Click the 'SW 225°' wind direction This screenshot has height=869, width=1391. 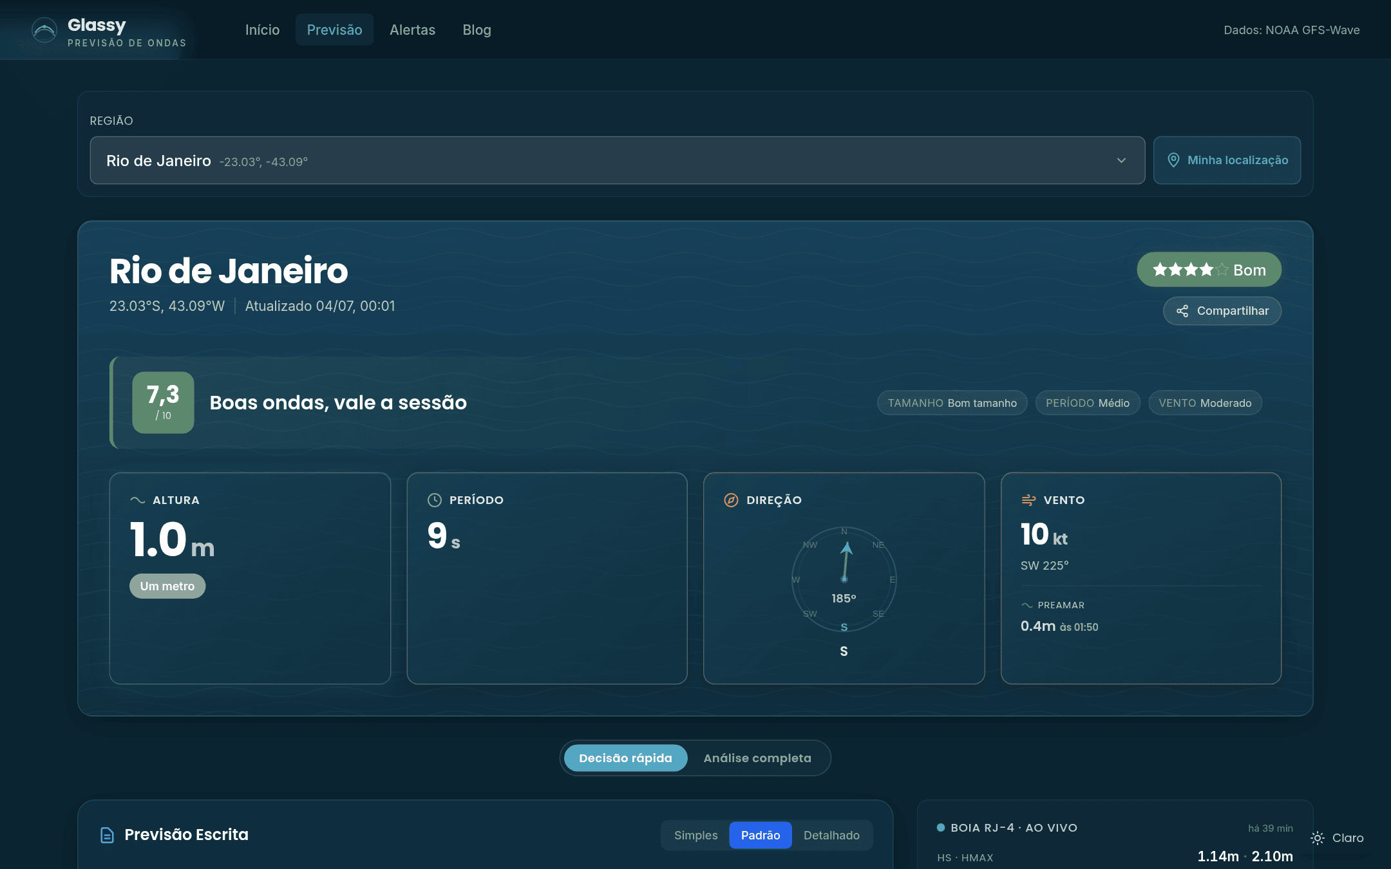(1045, 566)
